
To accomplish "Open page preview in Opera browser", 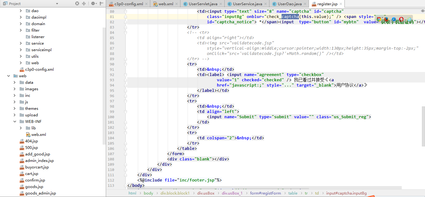I will point(401,19).
